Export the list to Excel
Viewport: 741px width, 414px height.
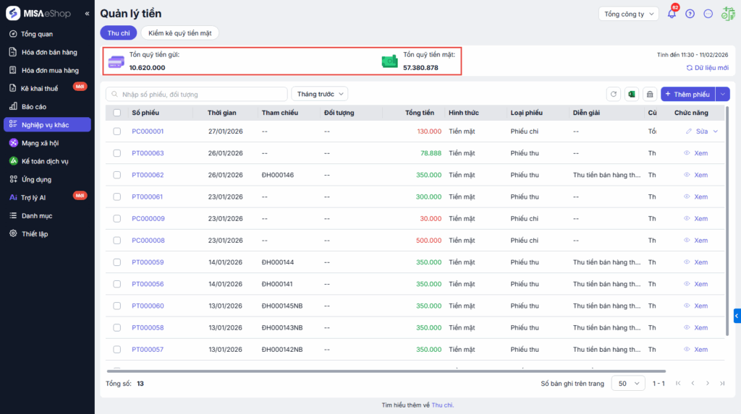(631, 94)
